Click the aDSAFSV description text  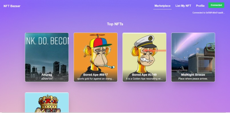[x=47, y=79]
